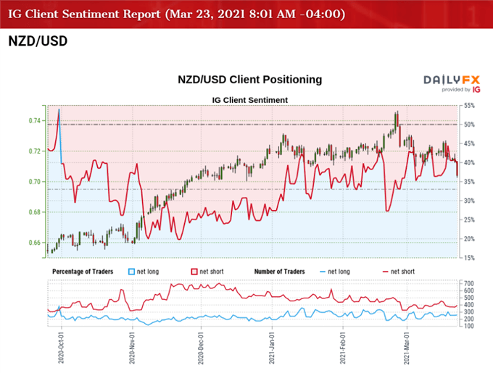
Task: Click the IG Client Sentiment Report header title
Action: tap(176, 14)
